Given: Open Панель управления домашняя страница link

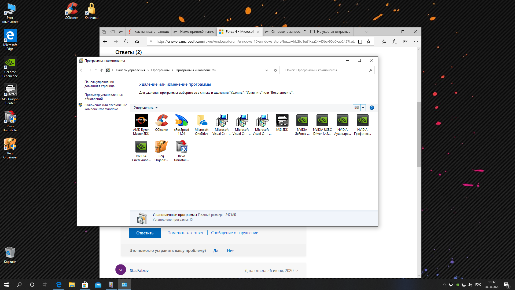Looking at the screenshot, I should pyautogui.click(x=101, y=84).
